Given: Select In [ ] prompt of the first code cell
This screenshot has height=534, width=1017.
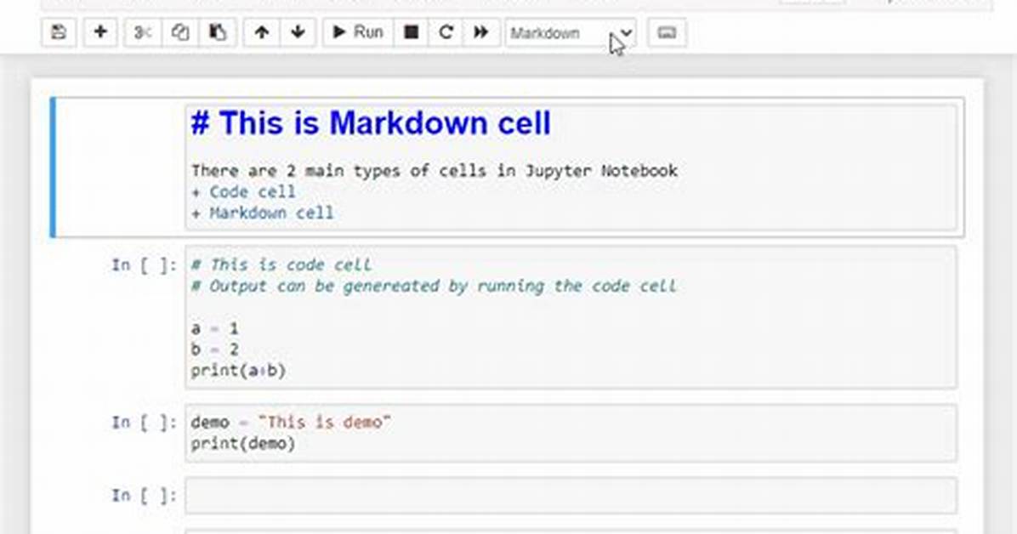Looking at the screenshot, I should (x=144, y=264).
